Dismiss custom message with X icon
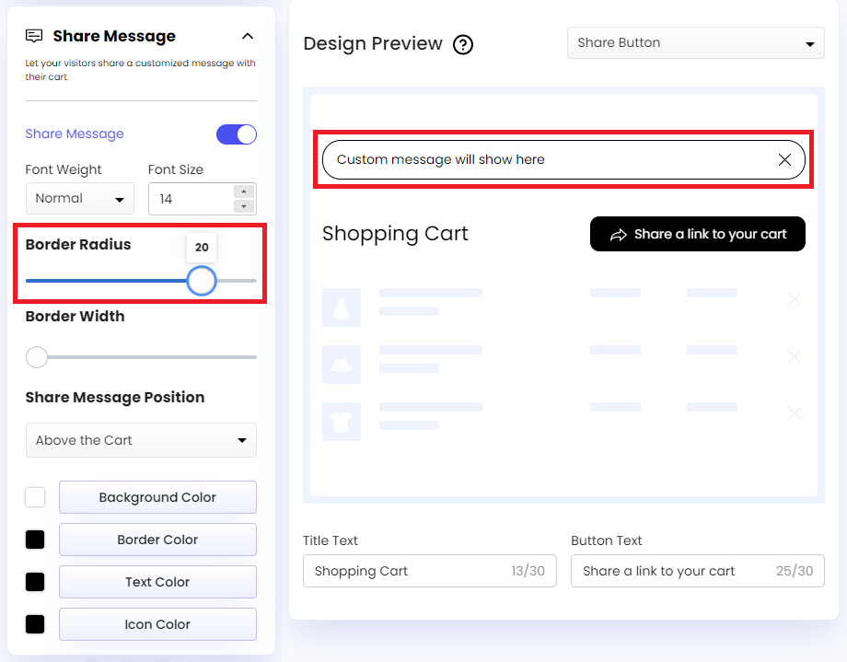Screen dimensions: 847x662 784,160
